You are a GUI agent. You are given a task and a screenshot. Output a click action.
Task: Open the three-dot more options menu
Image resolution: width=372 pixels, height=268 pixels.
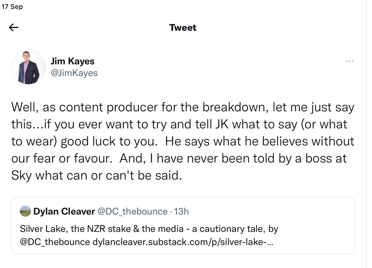click(x=350, y=61)
